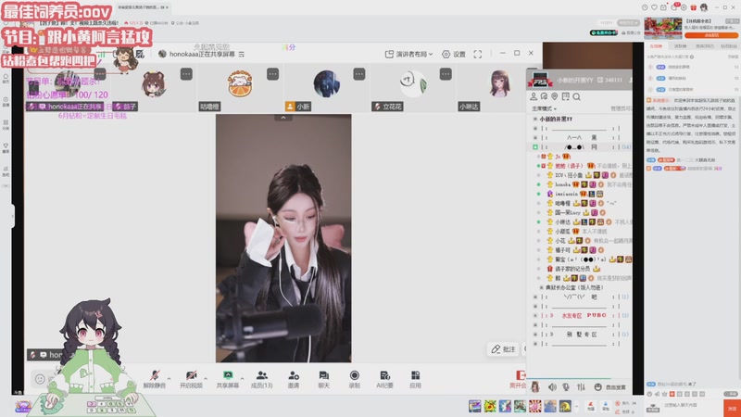The image size is (741, 417).
Task: Expand share screen options arrow
Action: (242, 378)
